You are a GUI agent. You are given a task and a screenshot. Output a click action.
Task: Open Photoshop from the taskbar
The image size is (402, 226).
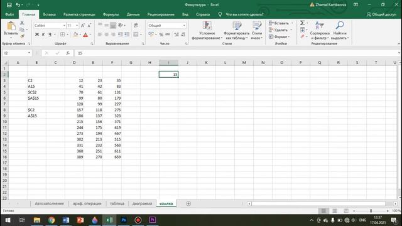[124, 220]
